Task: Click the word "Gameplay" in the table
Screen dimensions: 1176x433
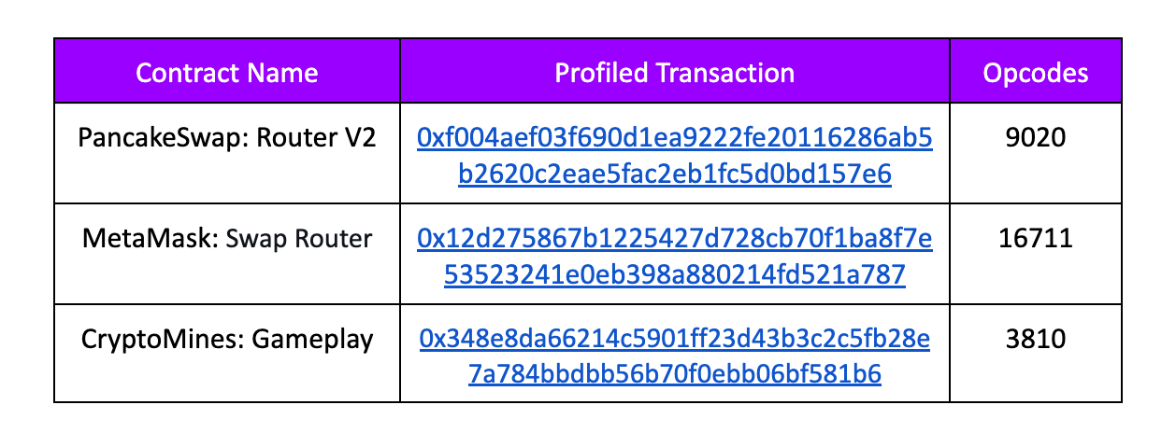Action: pos(315,340)
